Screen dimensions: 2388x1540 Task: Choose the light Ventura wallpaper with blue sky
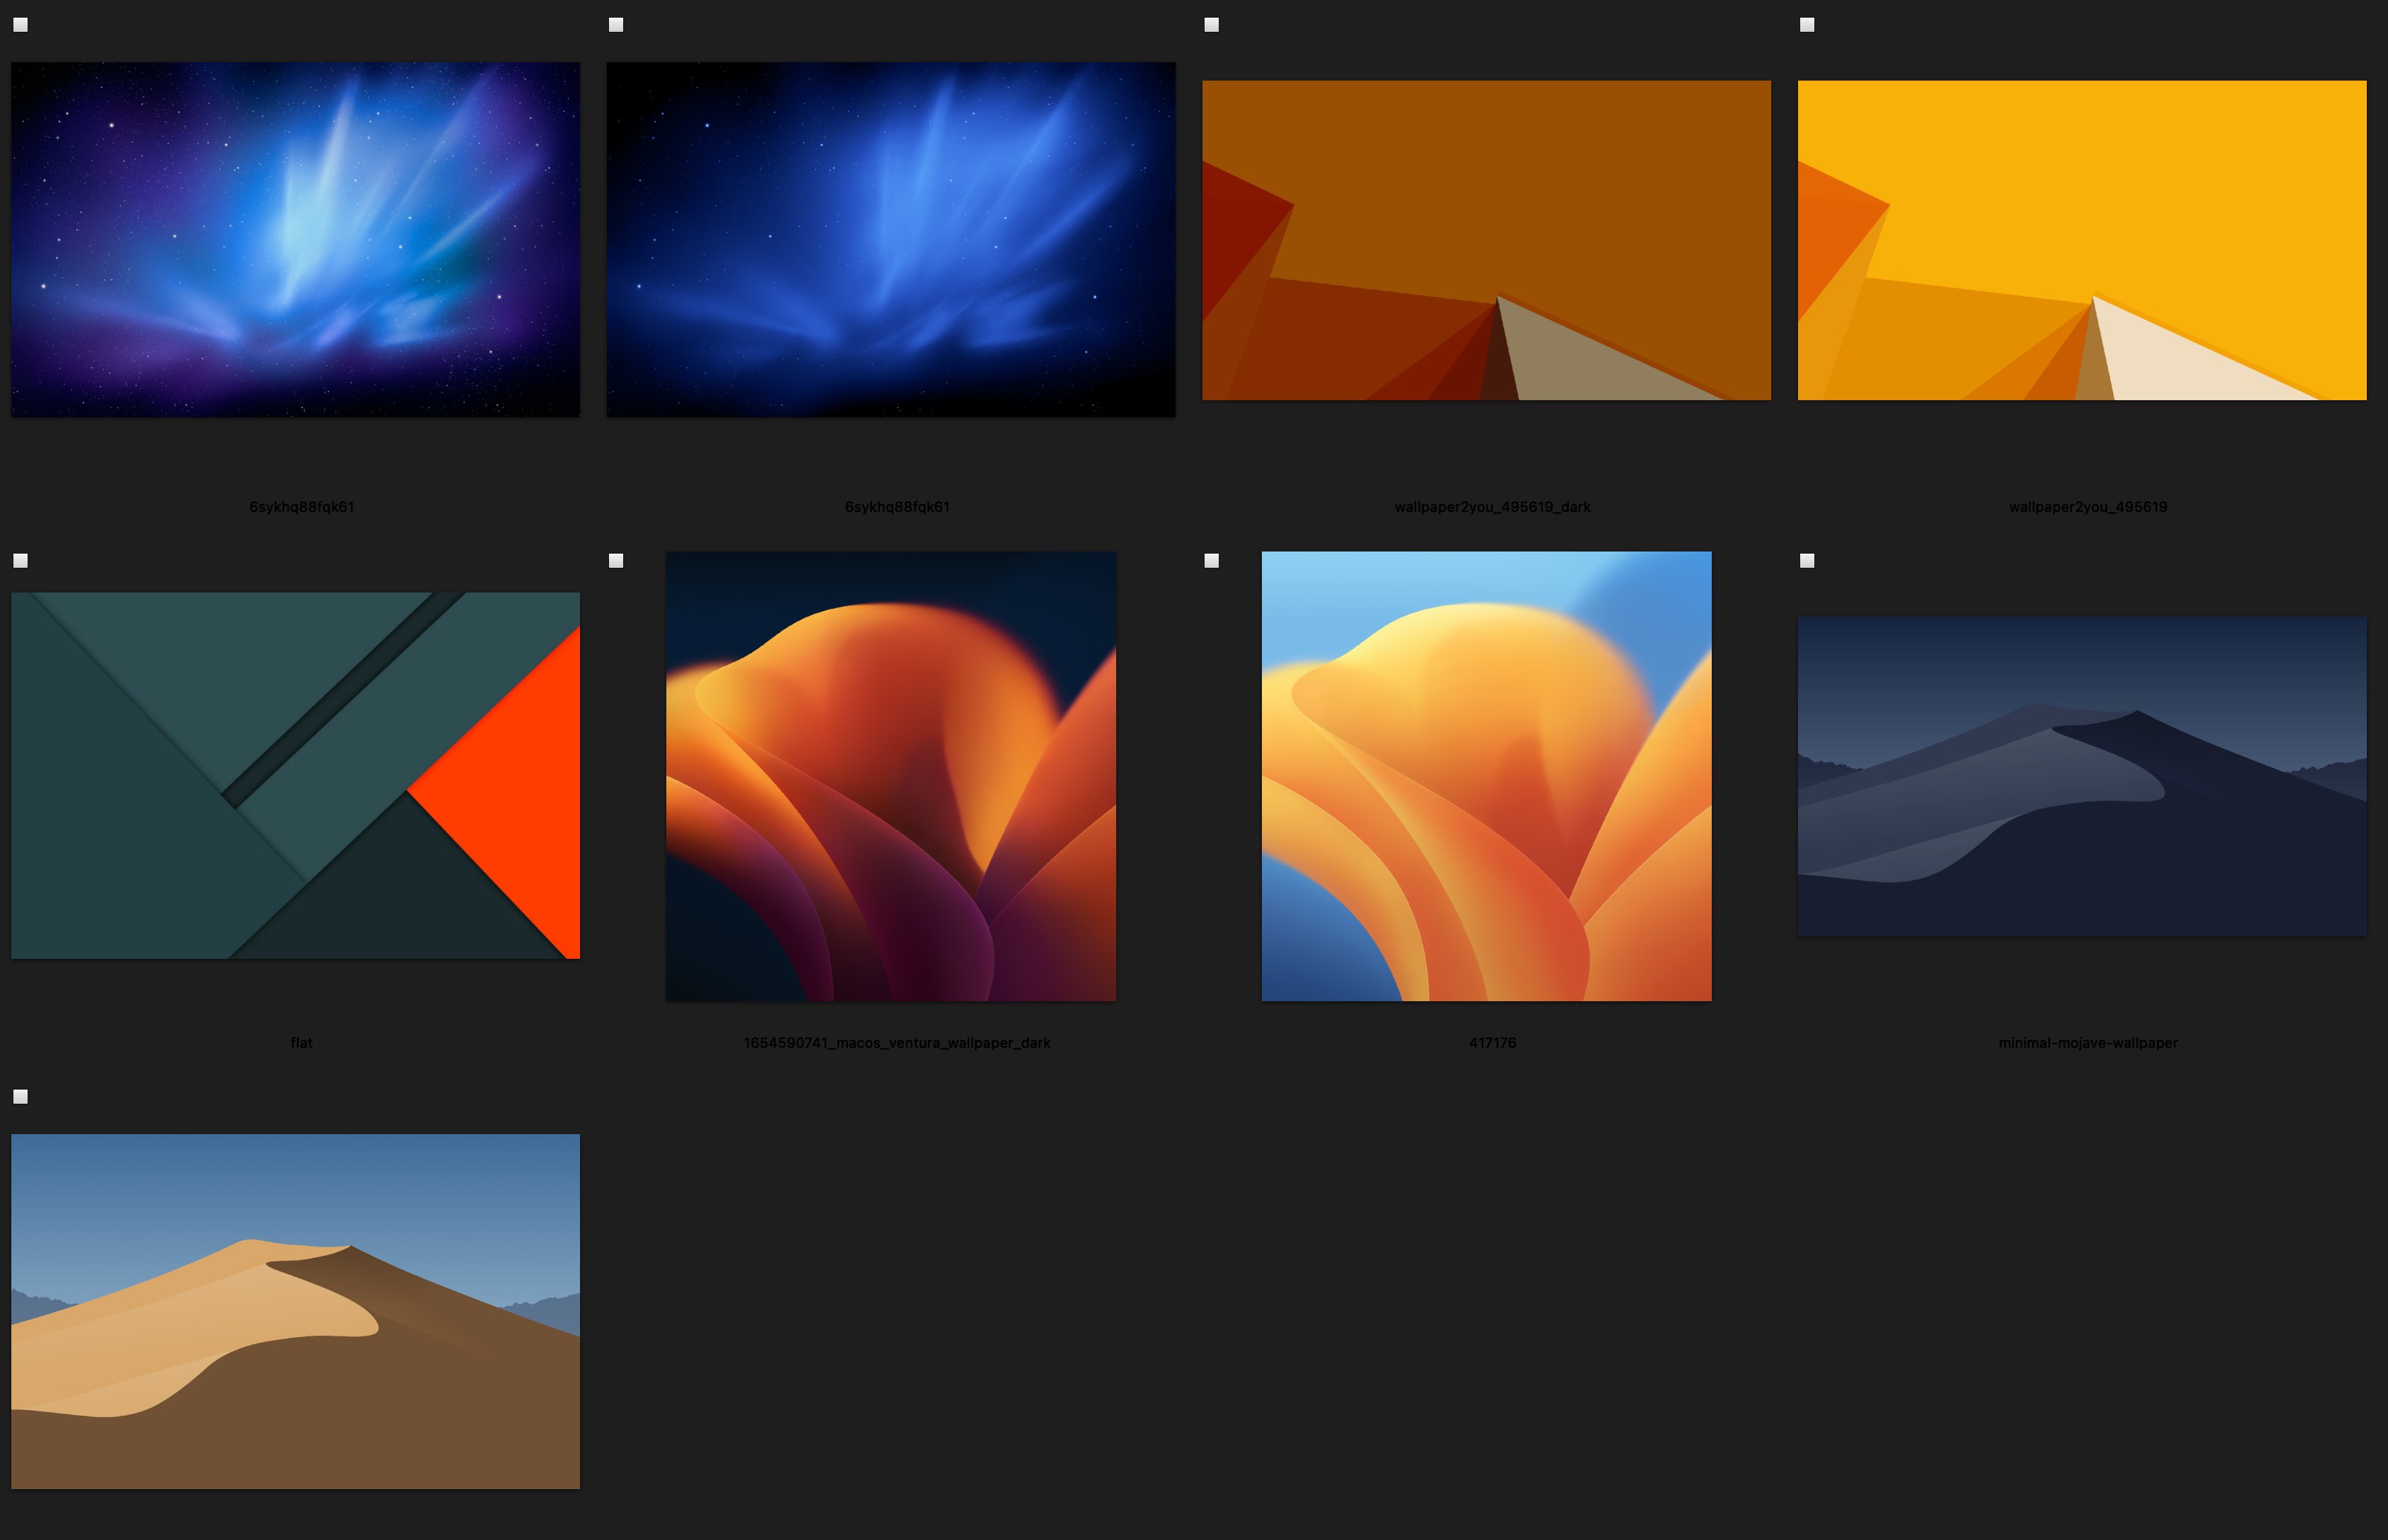coord(1485,775)
